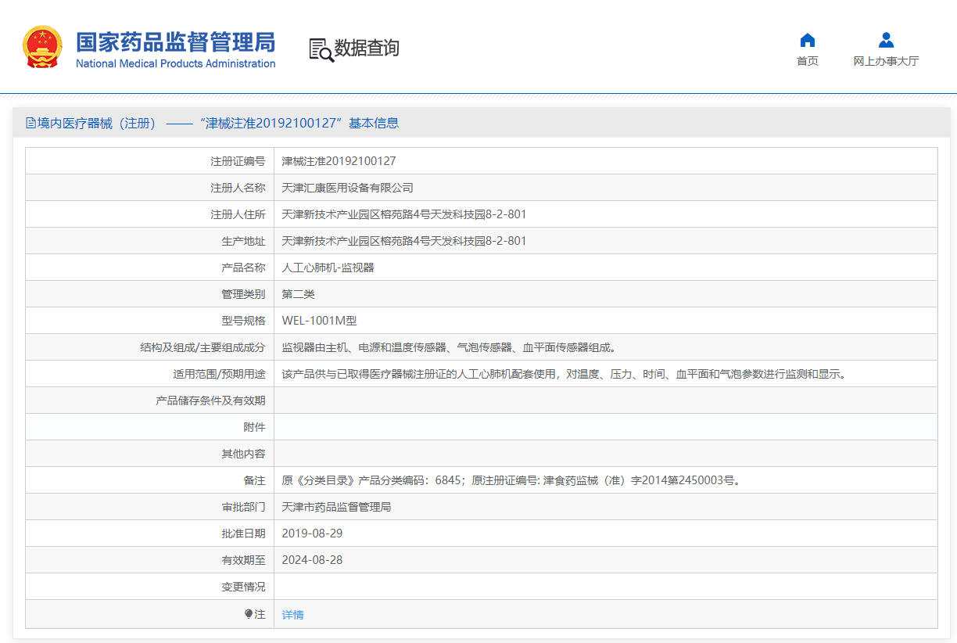The height and width of the screenshot is (643, 957).
Task: Select the 第二类 value
Action: 299,294
